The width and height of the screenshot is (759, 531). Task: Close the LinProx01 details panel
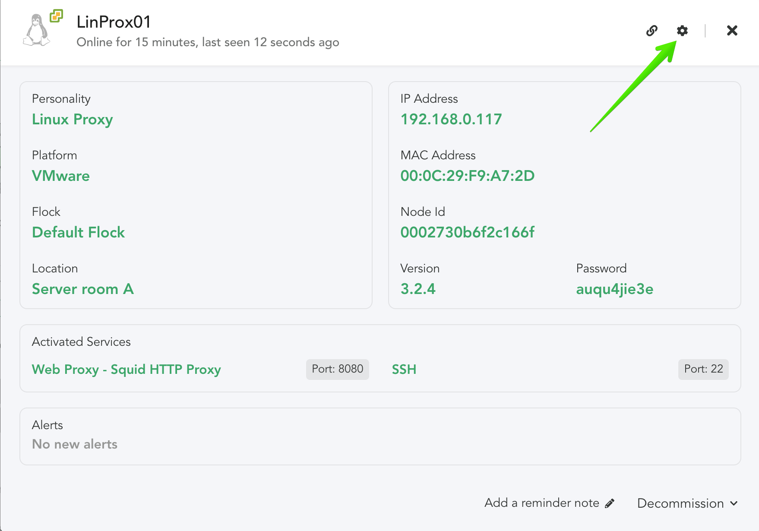pos(732,31)
